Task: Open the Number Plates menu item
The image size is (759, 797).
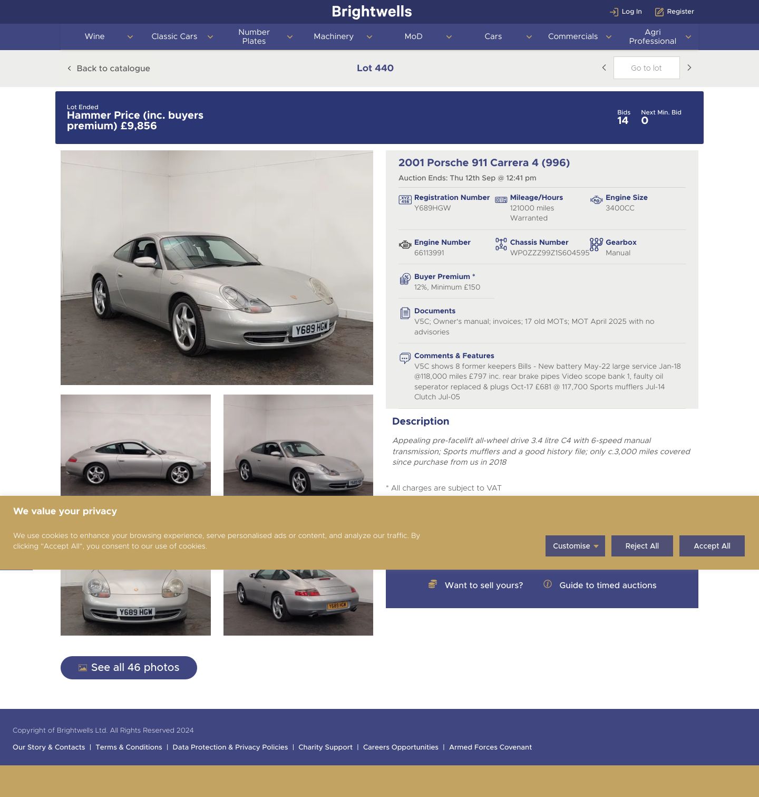Action: click(254, 36)
